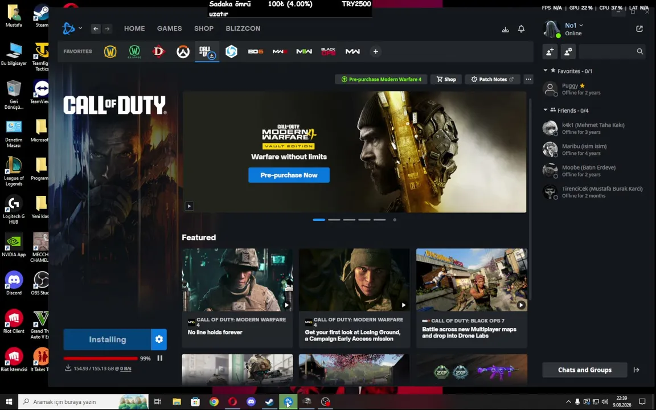Open Patch Notes link
656x410 pixels.
(492, 79)
